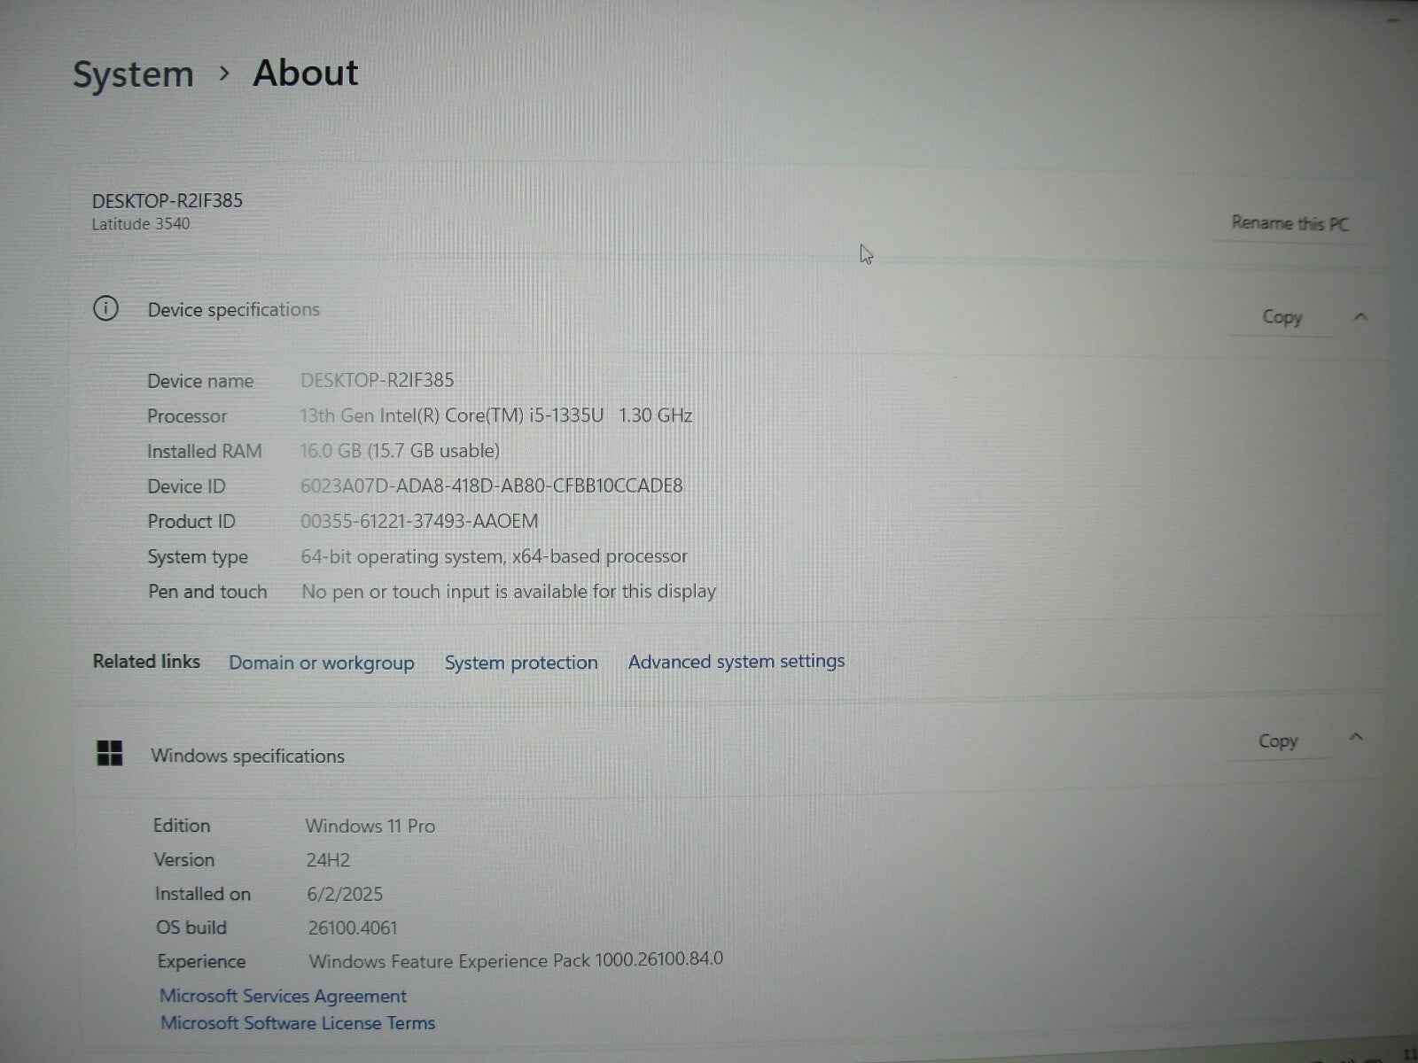Viewport: 1418px width, 1063px height.
Task: Open Microsoft Software License Terms
Action: [298, 1022]
